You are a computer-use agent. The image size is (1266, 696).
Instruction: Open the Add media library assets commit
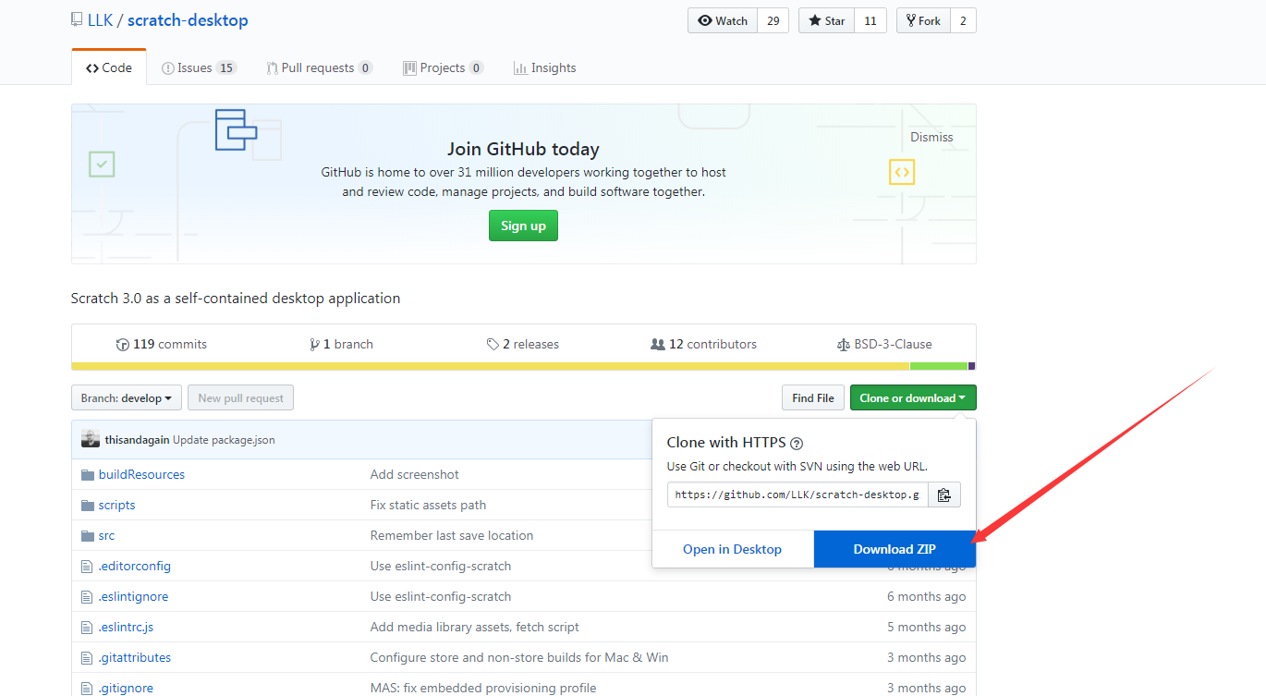[x=475, y=627]
